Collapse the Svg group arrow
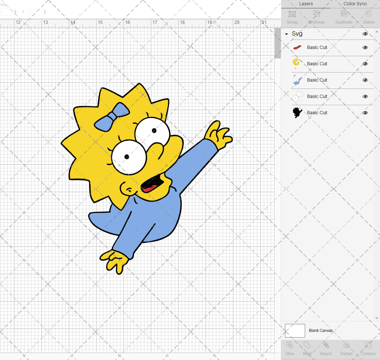 click(287, 34)
